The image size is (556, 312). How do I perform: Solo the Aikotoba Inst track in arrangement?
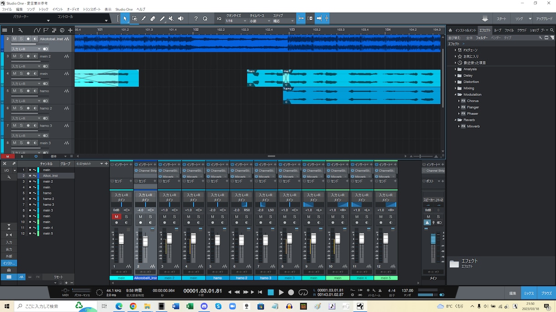(x=21, y=39)
